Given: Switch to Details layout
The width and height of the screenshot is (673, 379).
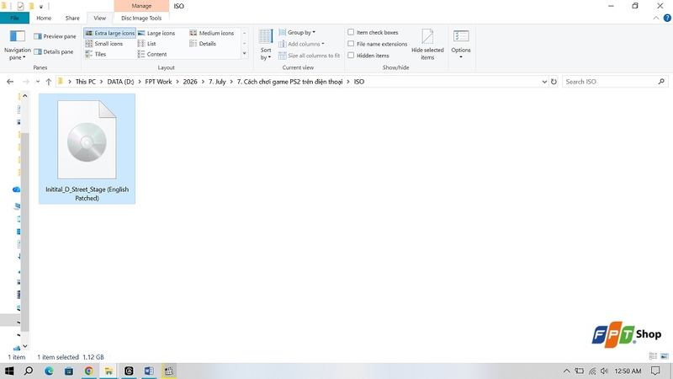Looking at the screenshot, I should (x=203, y=44).
